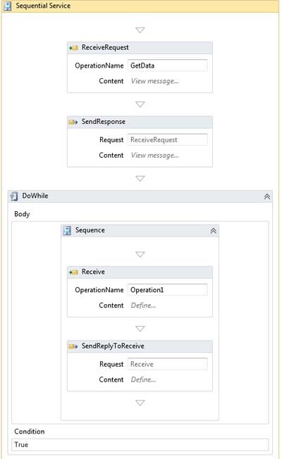Click the drop-point triangle between Receive and SendReplyToReceive
This screenshot has width=282, height=459.
click(x=140, y=329)
